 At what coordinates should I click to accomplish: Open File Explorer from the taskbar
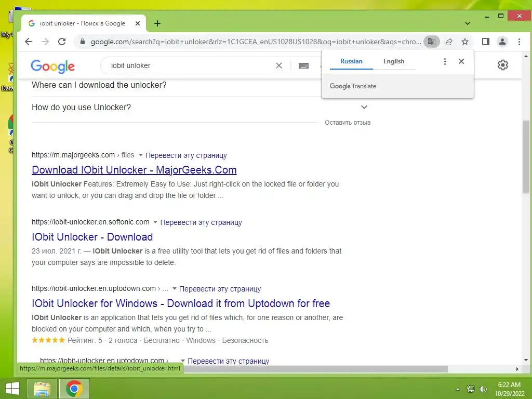(x=42, y=389)
